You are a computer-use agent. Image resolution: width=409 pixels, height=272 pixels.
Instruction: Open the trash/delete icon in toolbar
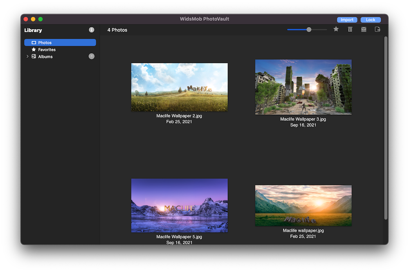[350, 29]
